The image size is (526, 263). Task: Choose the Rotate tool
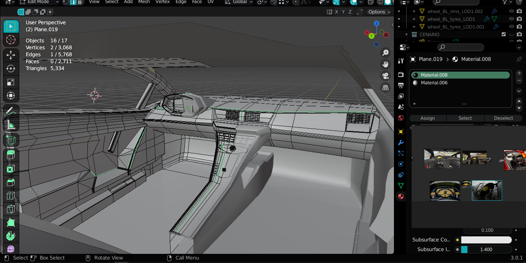11,69
